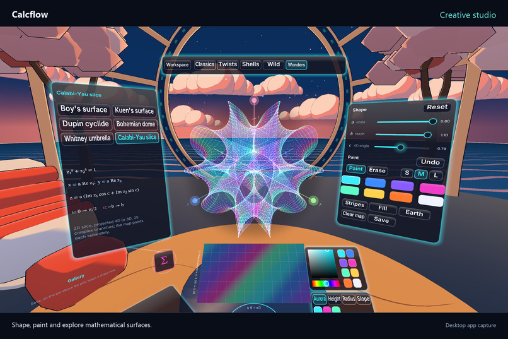Adjust the b reach slider
This screenshot has height=339, width=508.
tap(403, 134)
